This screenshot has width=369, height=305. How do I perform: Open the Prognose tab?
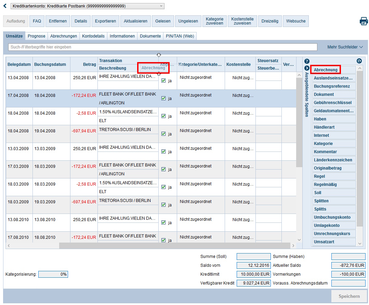click(37, 36)
